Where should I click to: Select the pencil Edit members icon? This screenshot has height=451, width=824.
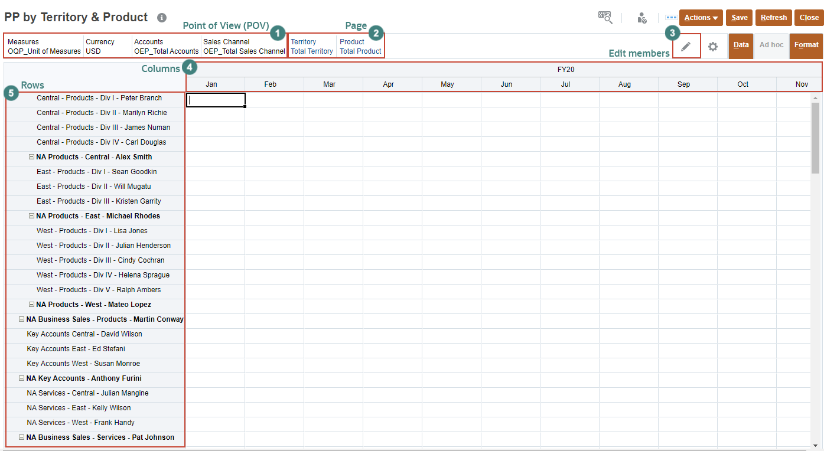click(686, 45)
